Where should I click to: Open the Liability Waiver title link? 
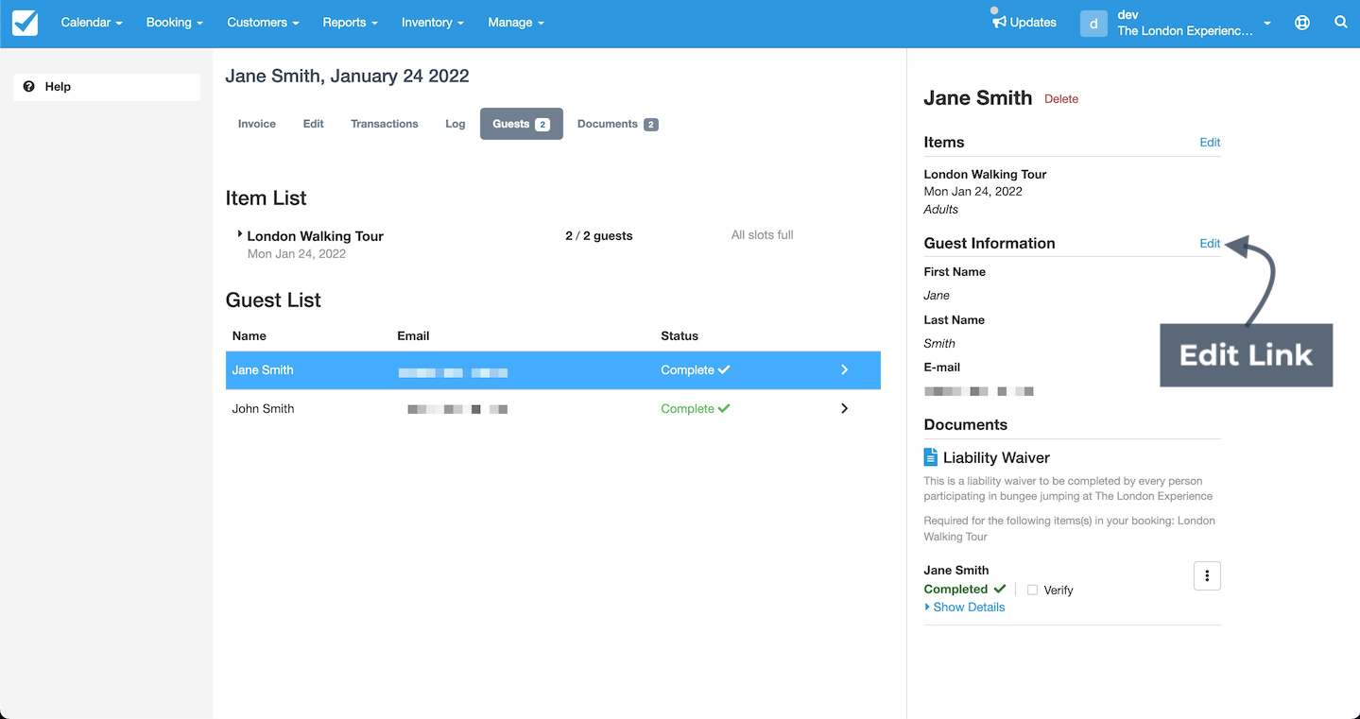click(x=996, y=457)
